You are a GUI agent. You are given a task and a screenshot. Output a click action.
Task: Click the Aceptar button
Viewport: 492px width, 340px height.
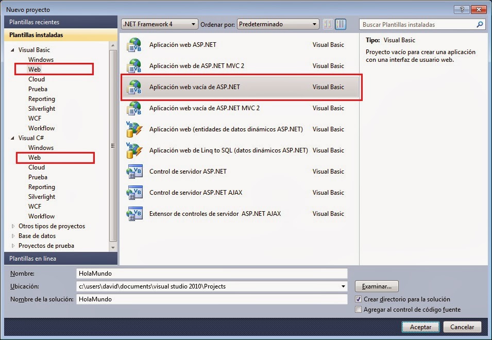(420, 327)
